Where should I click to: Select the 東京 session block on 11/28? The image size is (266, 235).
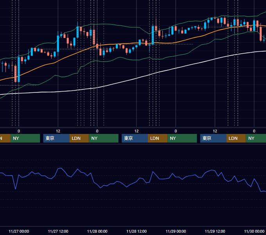135,138
